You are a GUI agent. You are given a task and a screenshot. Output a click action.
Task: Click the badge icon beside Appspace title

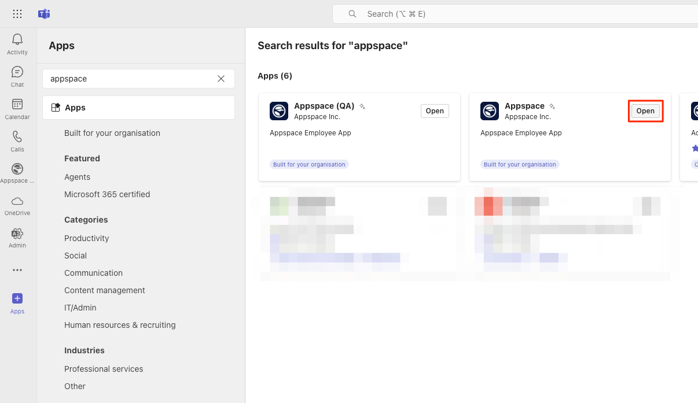pos(552,106)
